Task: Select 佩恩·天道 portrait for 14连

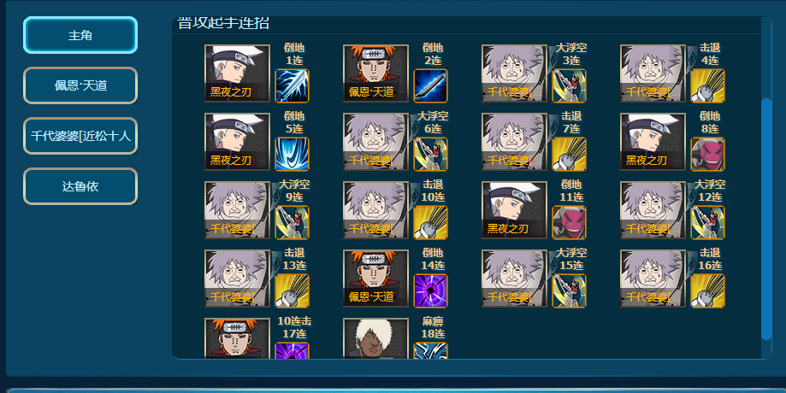Action: pos(375,278)
